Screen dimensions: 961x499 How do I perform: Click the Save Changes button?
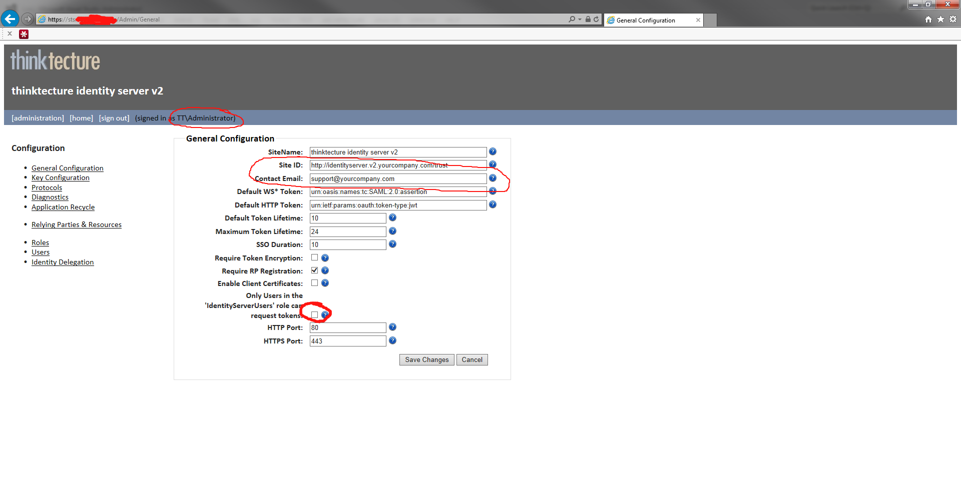click(x=426, y=359)
